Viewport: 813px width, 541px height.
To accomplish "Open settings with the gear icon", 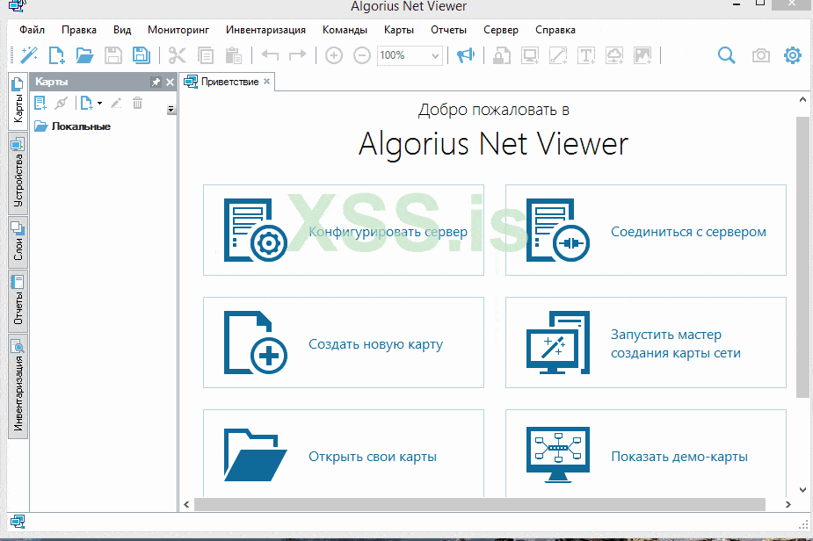I will click(793, 55).
